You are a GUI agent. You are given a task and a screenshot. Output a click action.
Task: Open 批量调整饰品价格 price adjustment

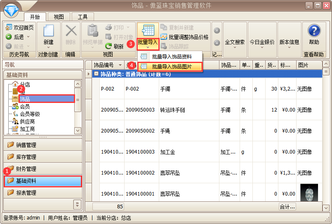[184, 37]
